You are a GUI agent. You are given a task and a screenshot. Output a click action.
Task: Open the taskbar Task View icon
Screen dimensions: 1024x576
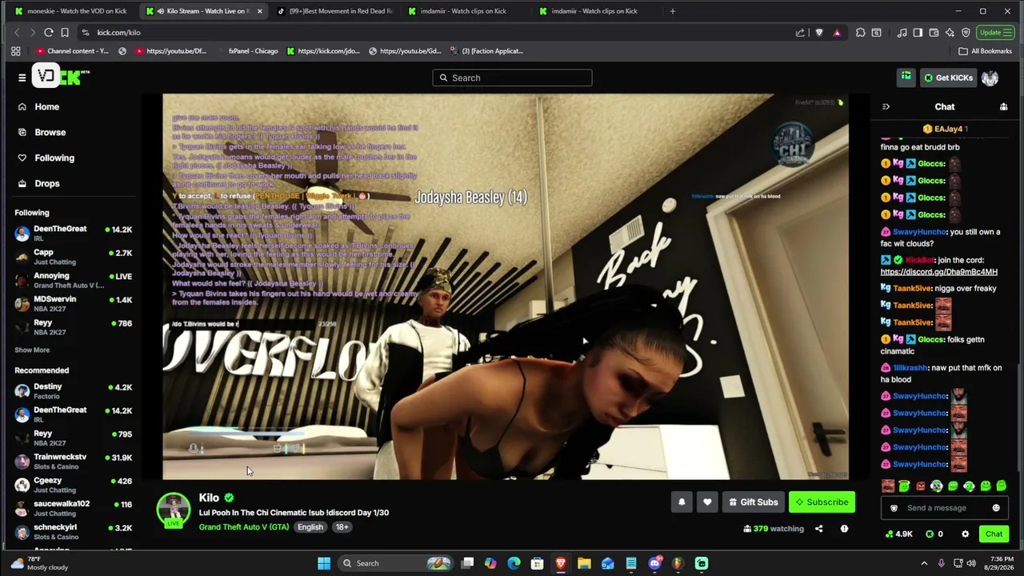tap(467, 563)
